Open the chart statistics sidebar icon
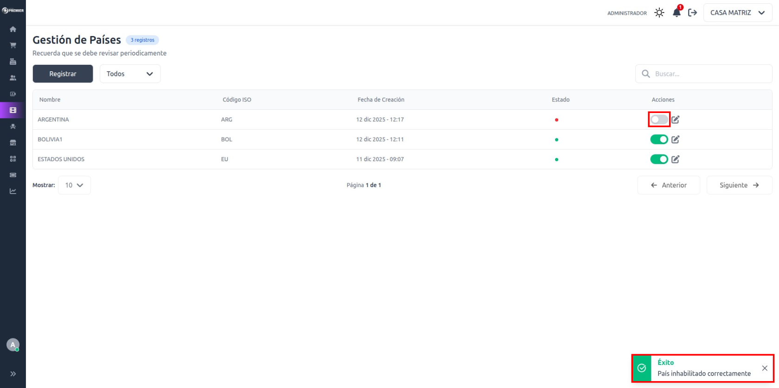The width and height of the screenshot is (779, 388). 13,191
